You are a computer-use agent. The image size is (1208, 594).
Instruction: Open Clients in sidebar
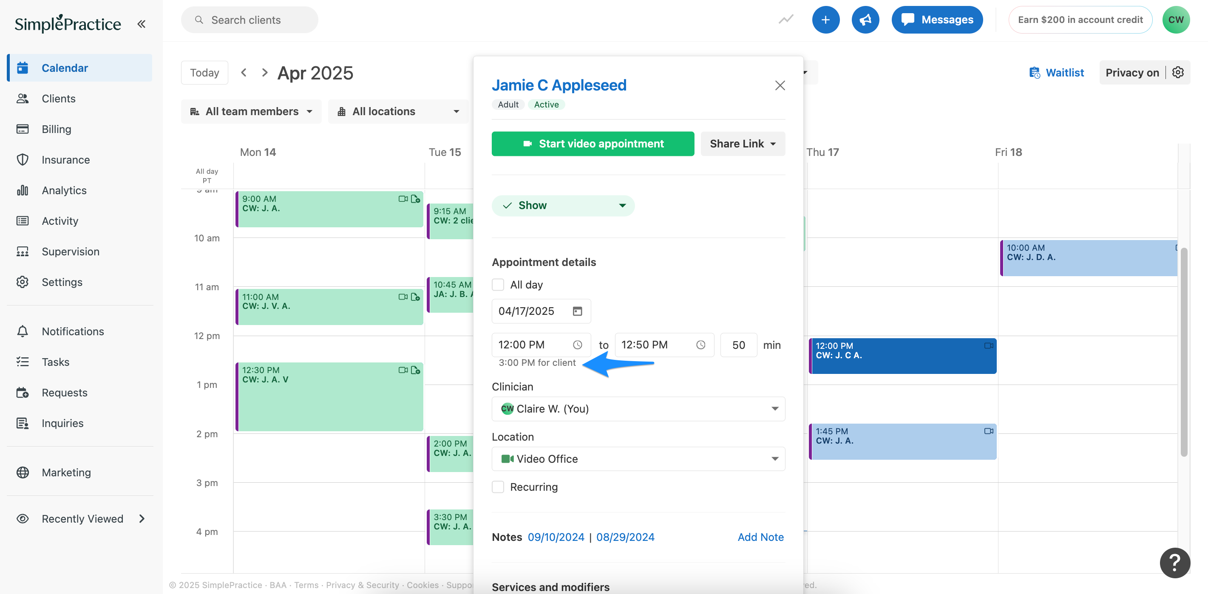pyautogui.click(x=80, y=99)
